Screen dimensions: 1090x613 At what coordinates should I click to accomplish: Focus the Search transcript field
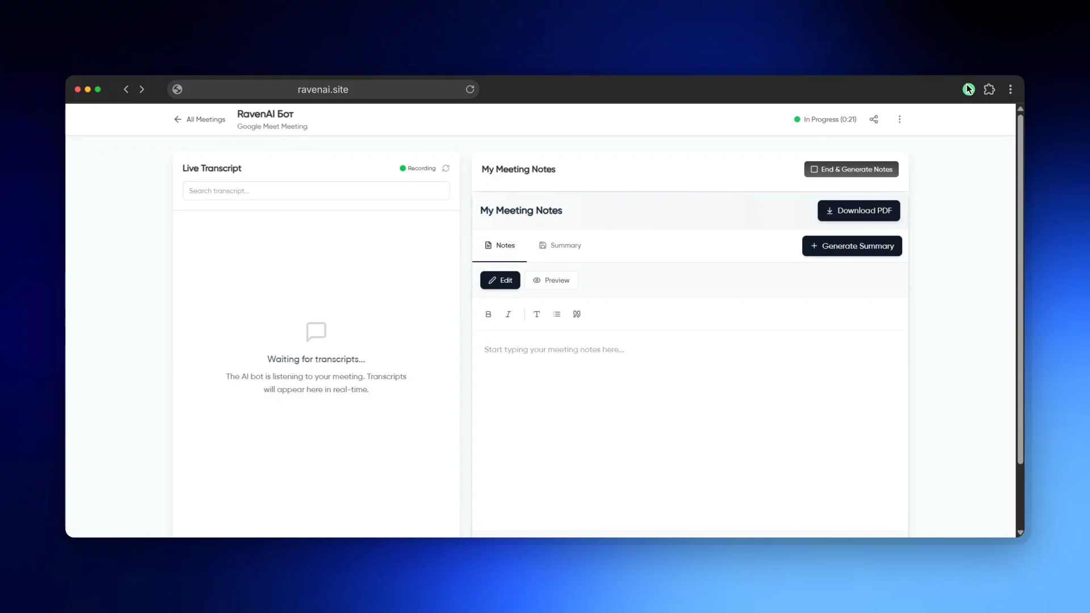(316, 191)
